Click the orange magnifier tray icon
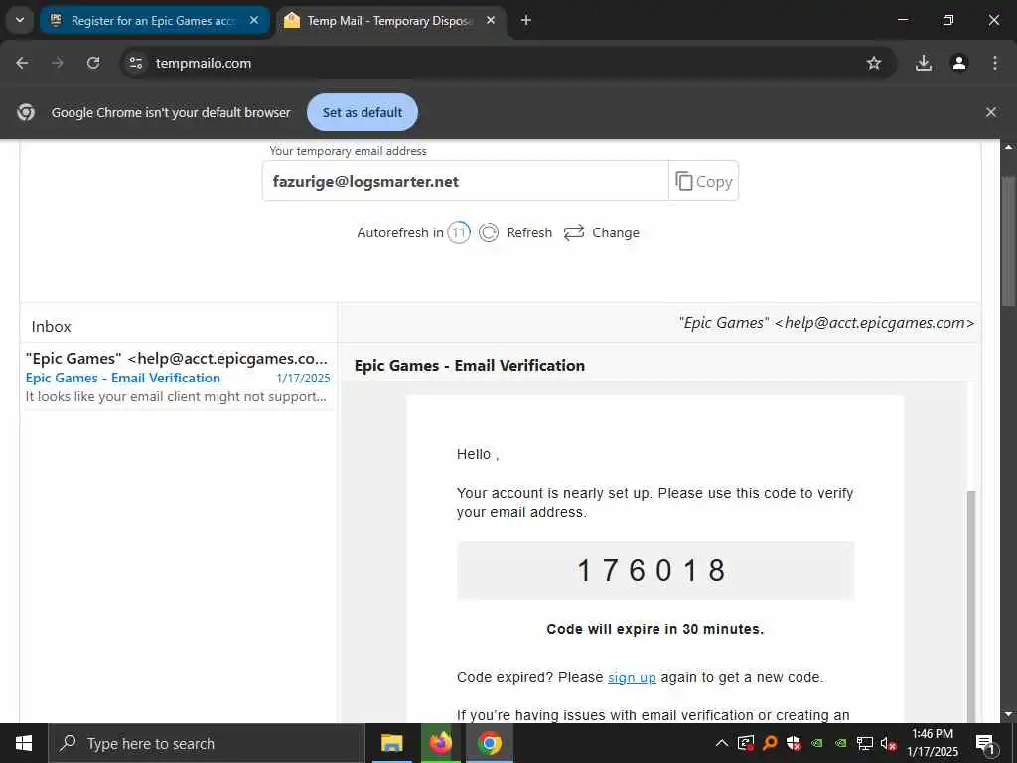 pyautogui.click(x=770, y=743)
